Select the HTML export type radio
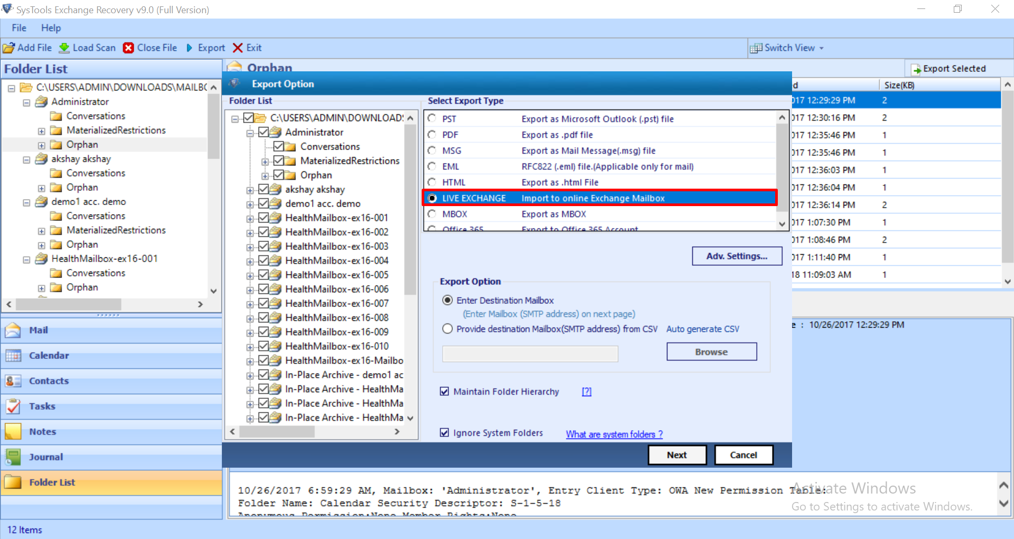Image resolution: width=1014 pixels, height=539 pixels. 432,182
